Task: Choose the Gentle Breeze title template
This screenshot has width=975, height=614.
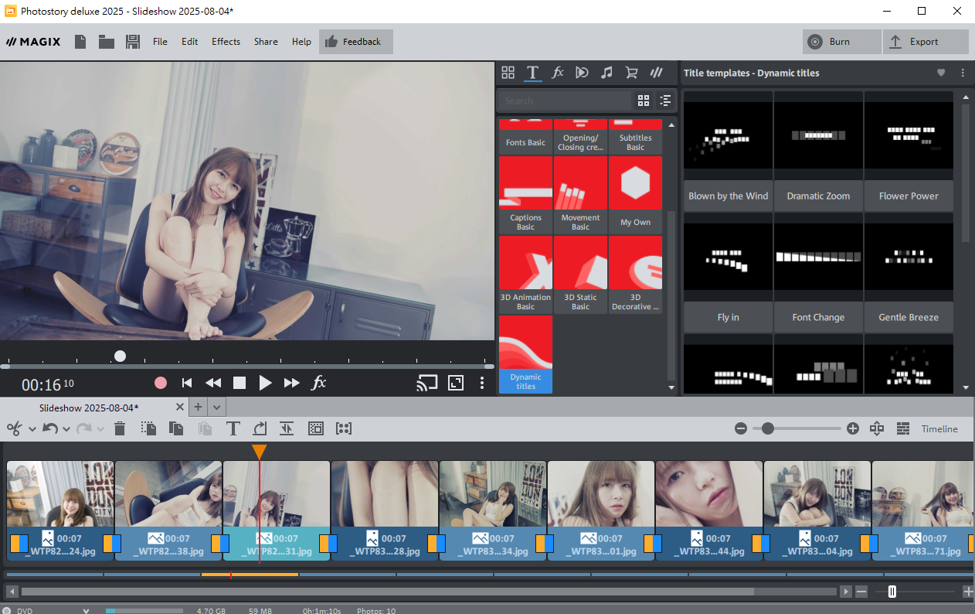Action: pyautogui.click(x=909, y=273)
